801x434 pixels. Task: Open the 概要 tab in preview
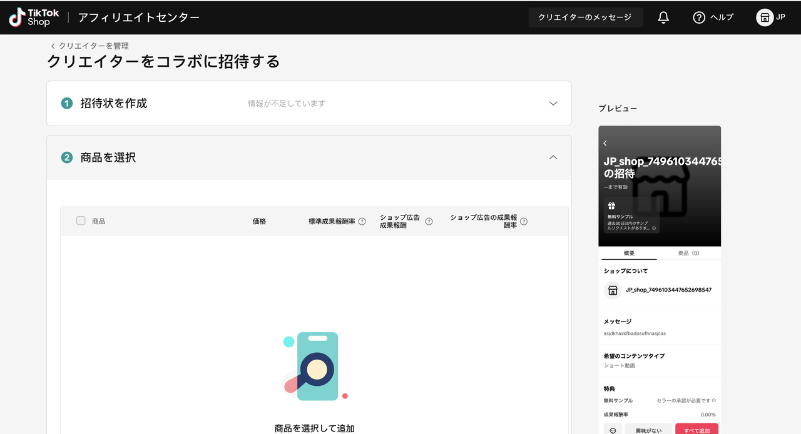click(629, 253)
